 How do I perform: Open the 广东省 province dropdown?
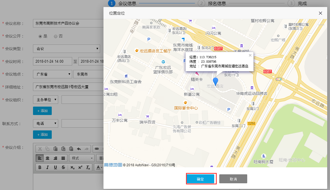click(53, 74)
